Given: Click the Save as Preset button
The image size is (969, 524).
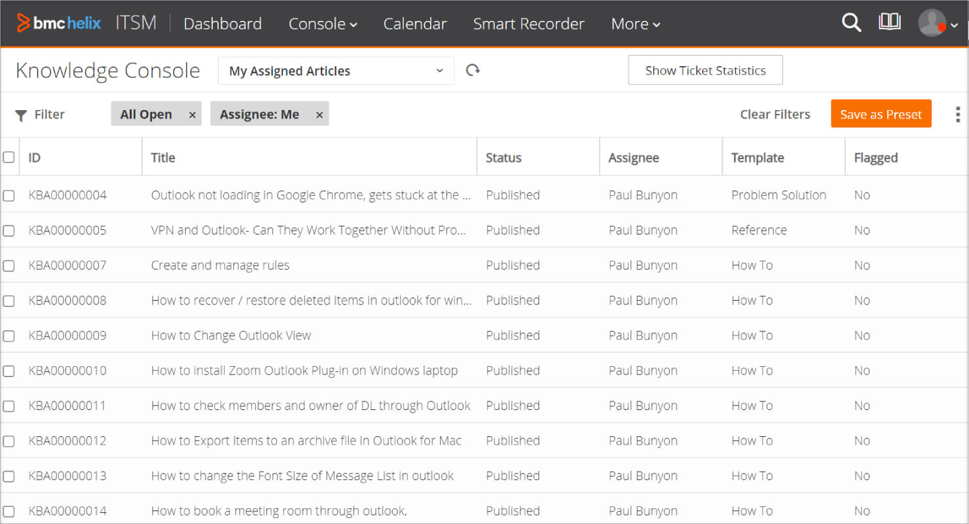Looking at the screenshot, I should [881, 114].
